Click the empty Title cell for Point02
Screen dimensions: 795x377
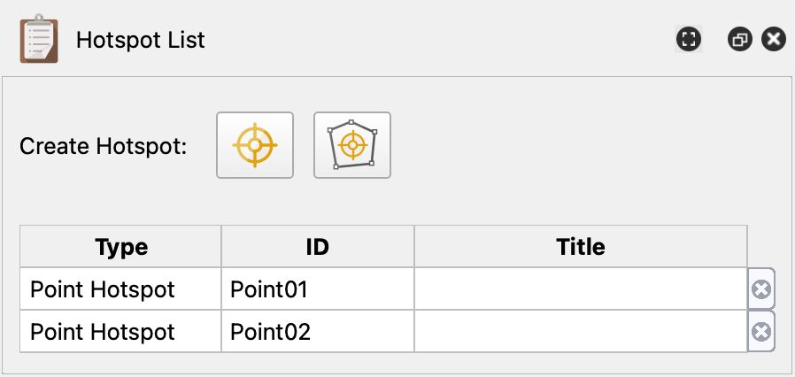point(580,332)
